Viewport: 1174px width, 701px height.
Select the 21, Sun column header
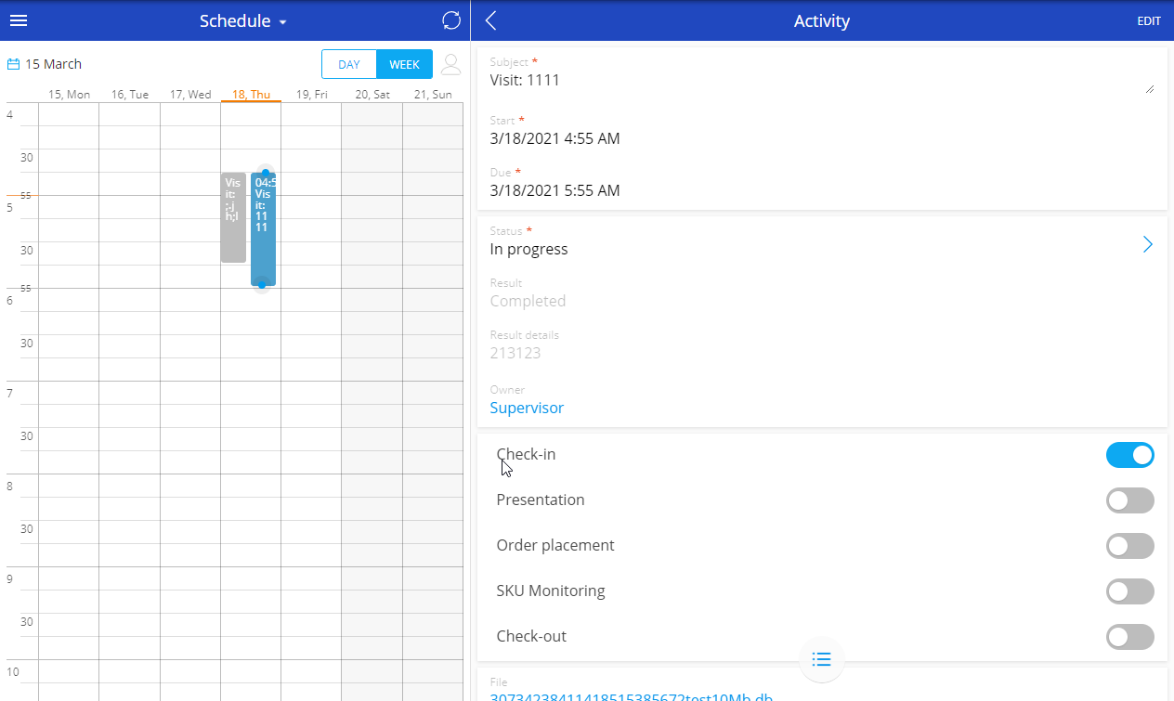click(x=433, y=95)
